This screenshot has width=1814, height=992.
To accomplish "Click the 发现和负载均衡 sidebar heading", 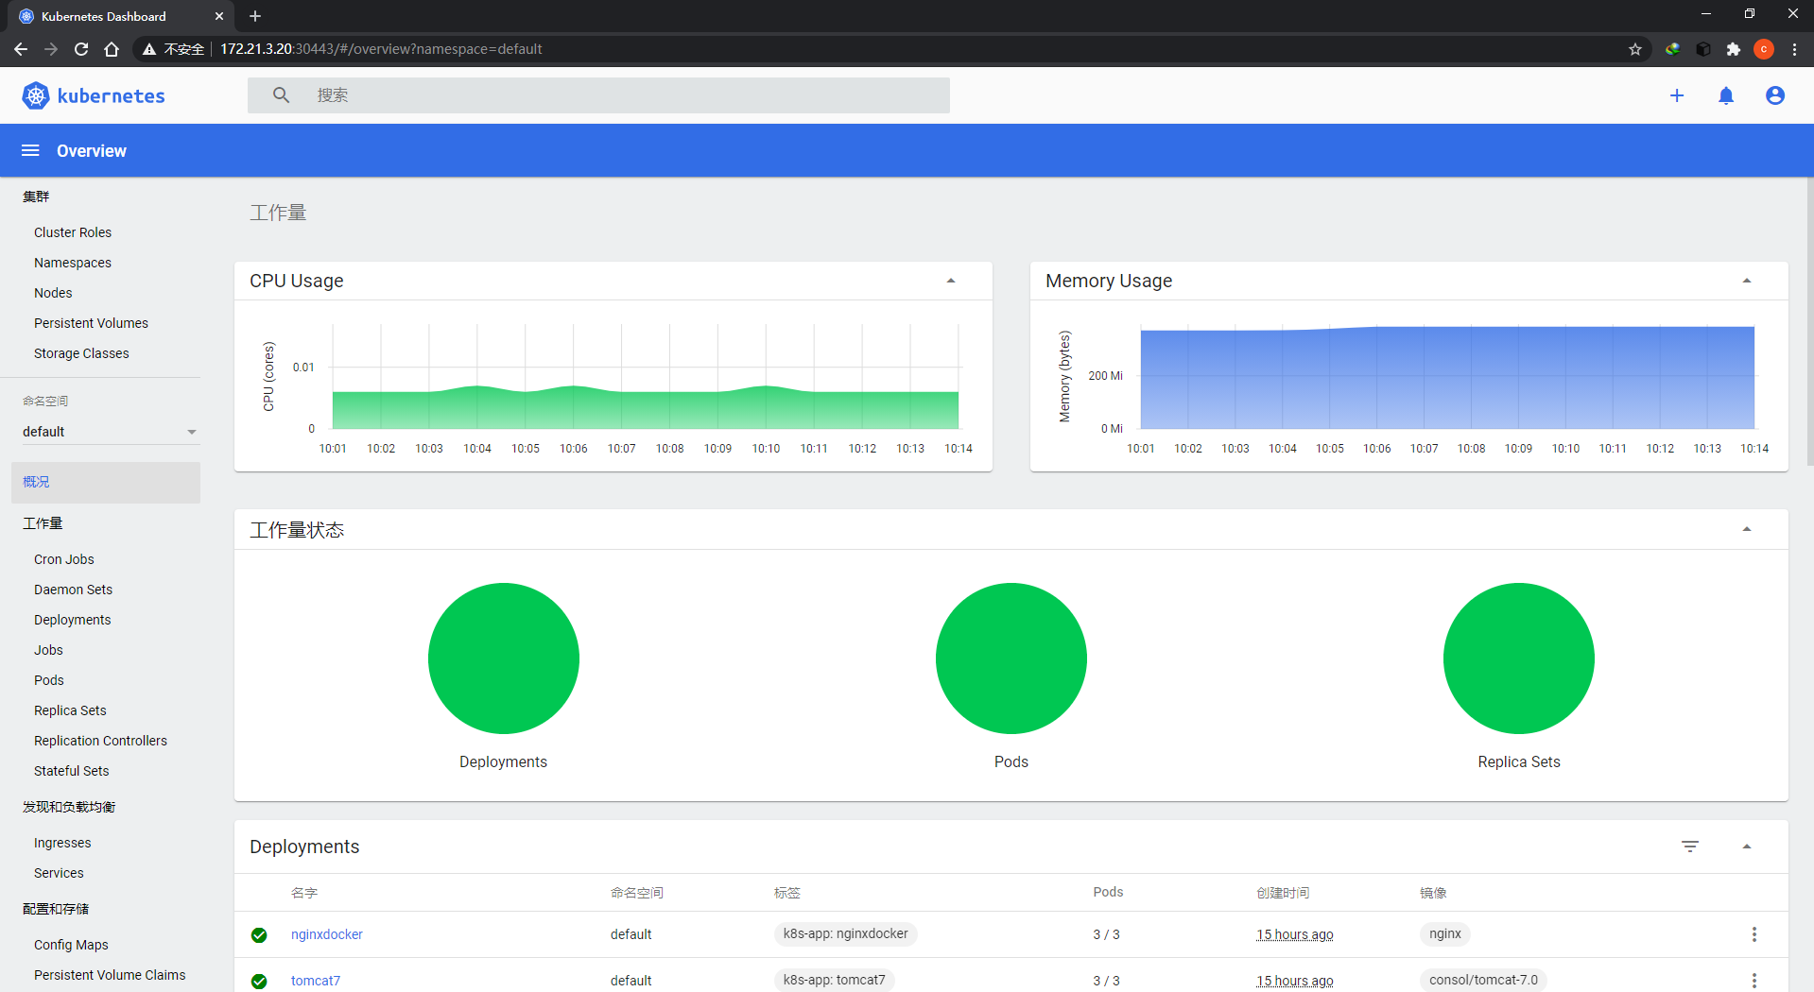I will [69, 807].
